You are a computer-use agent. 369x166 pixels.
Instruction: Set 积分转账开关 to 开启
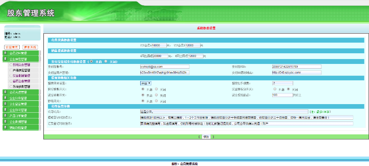coord(143,89)
